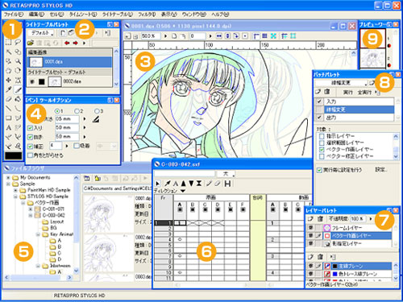Open the ディレクション dropdown arrow in timesheet
Image resolution: width=403 pixels, height=302 pixels.
point(183,191)
